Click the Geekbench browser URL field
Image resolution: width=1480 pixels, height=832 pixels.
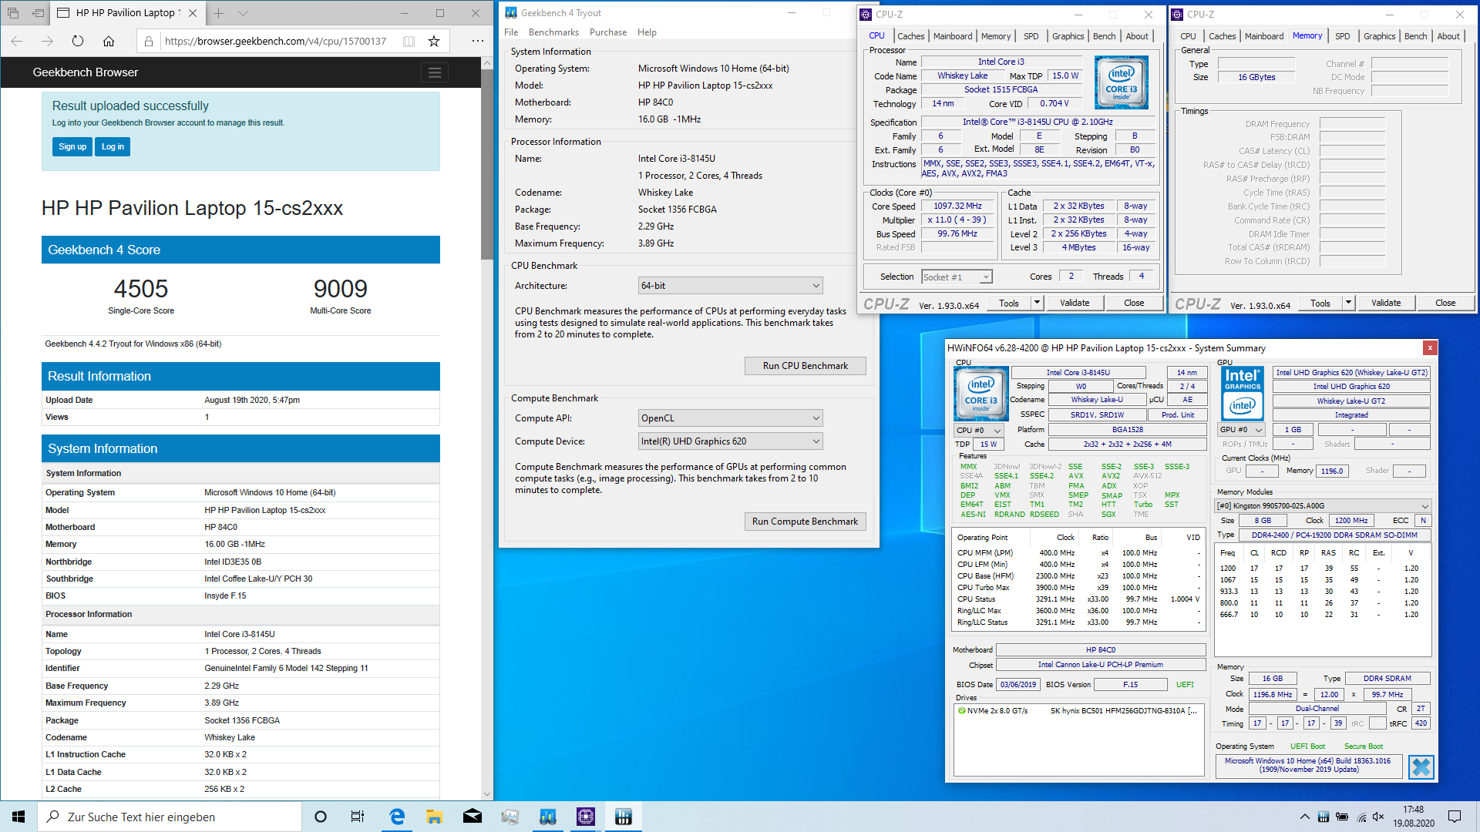276,41
